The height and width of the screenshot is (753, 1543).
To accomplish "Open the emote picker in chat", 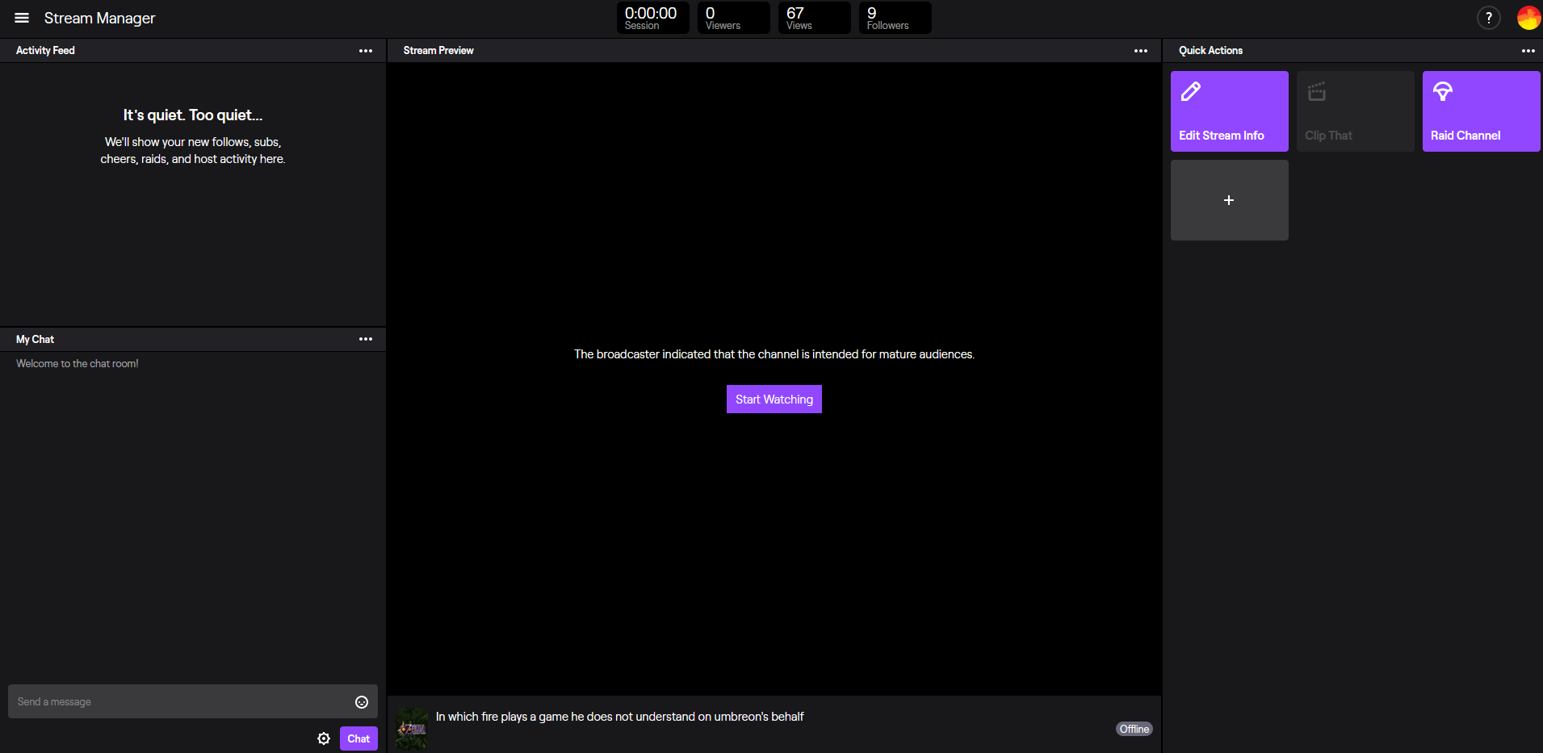I will pos(362,702).
